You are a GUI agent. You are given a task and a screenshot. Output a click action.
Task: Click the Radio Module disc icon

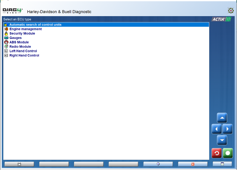(x=6, y=46)
